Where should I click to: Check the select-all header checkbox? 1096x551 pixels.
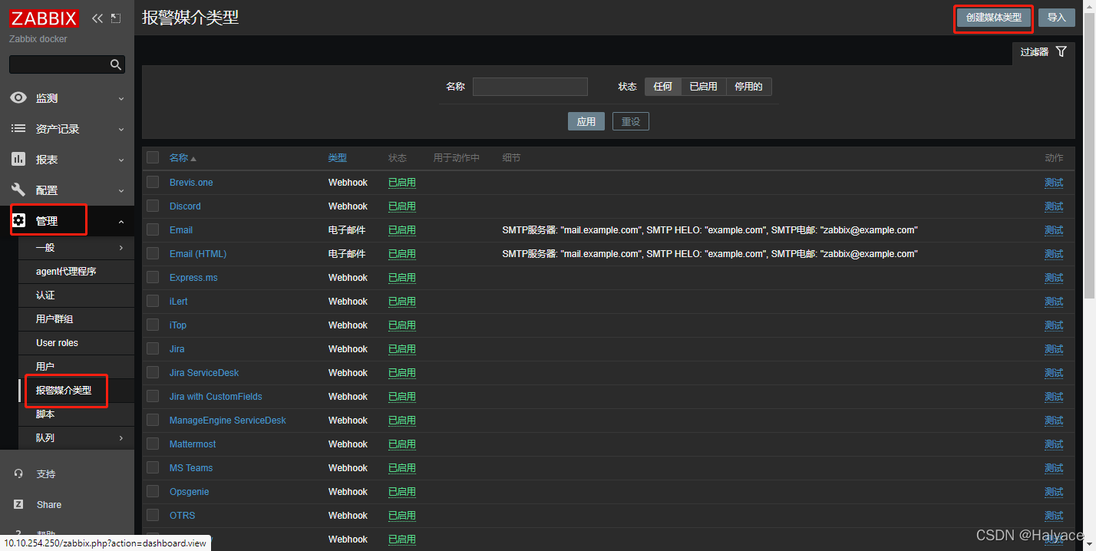point(153,157)
